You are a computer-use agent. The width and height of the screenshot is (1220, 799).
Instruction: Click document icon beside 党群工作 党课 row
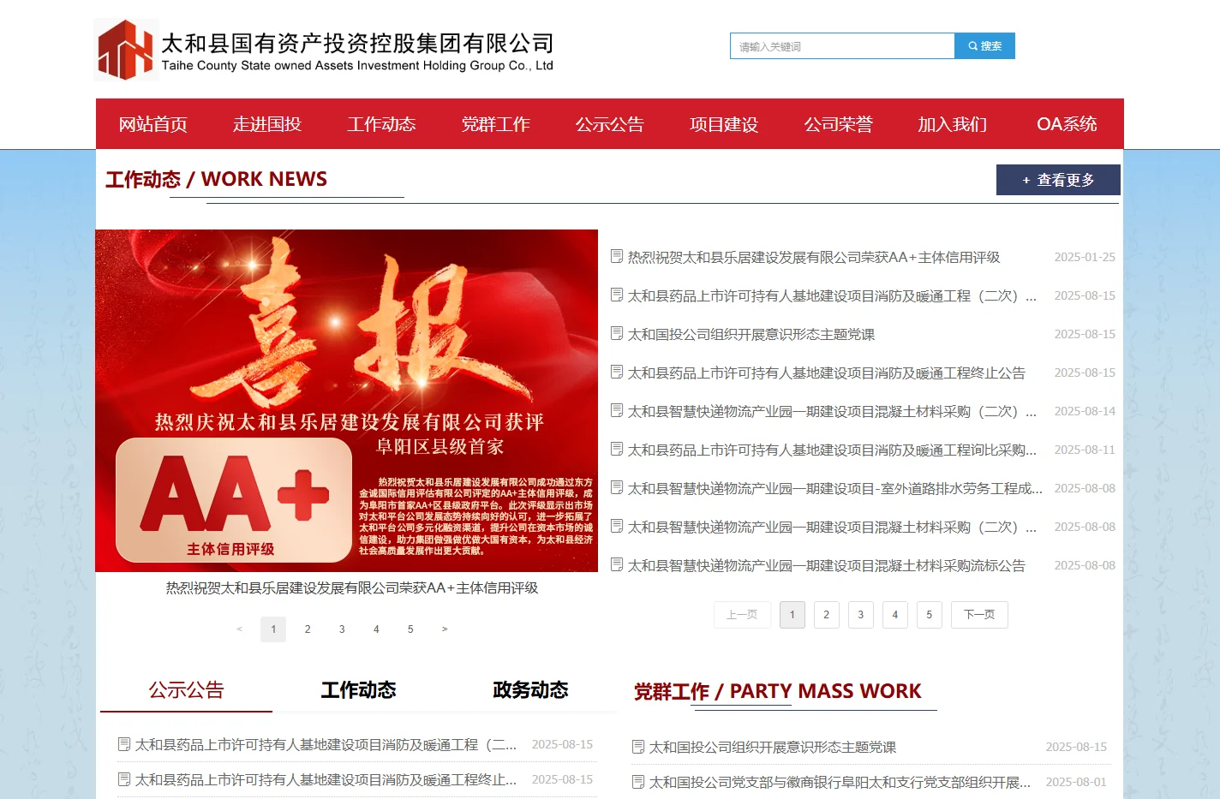tap(638, 747)
